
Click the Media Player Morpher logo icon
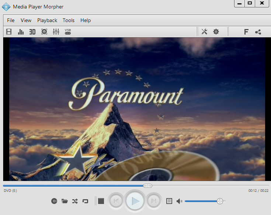click(x=6, y=7)
